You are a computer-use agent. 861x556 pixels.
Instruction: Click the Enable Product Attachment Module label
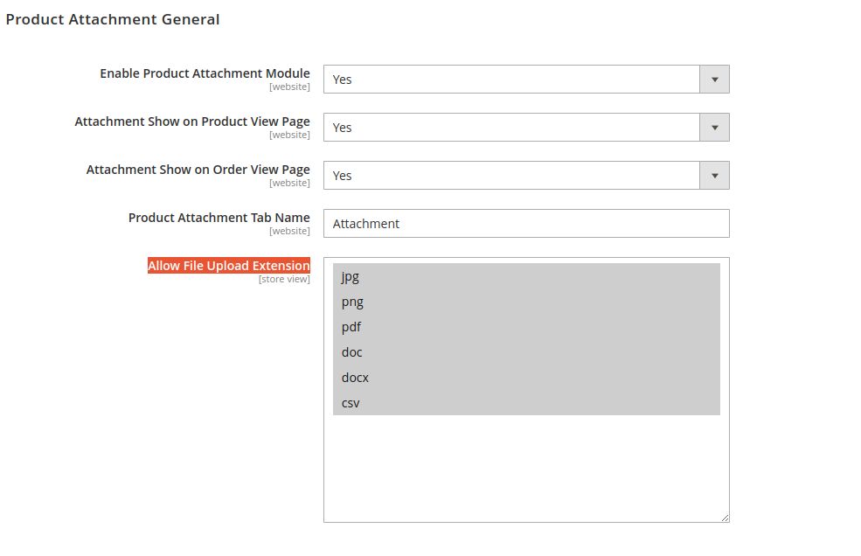point(205,73)
